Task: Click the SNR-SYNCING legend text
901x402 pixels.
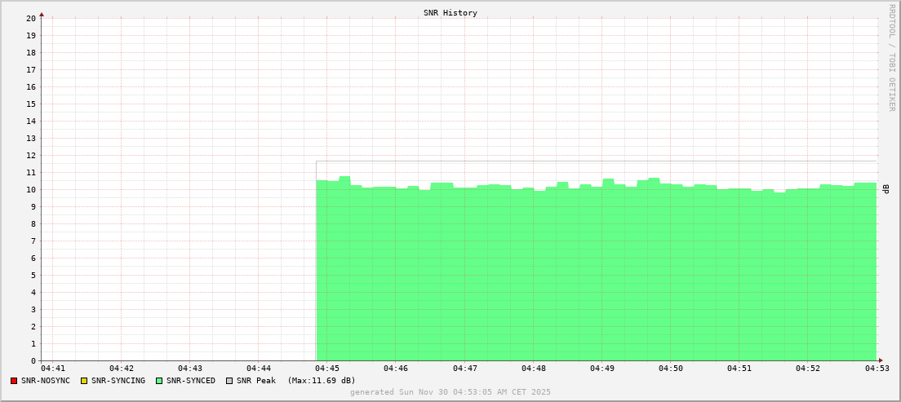Action: tap(118, 381)
